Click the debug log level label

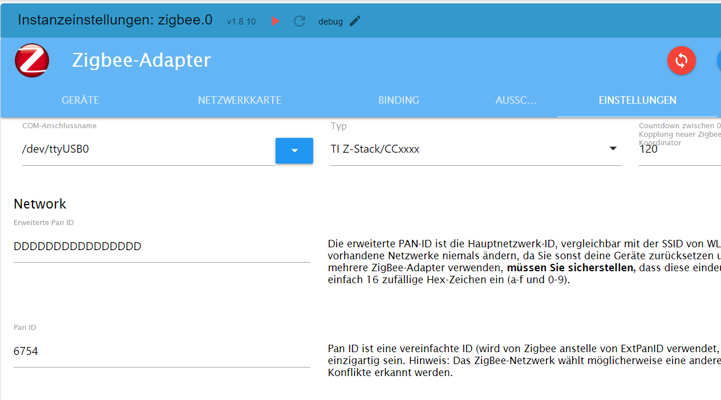(x=331, y=22)
